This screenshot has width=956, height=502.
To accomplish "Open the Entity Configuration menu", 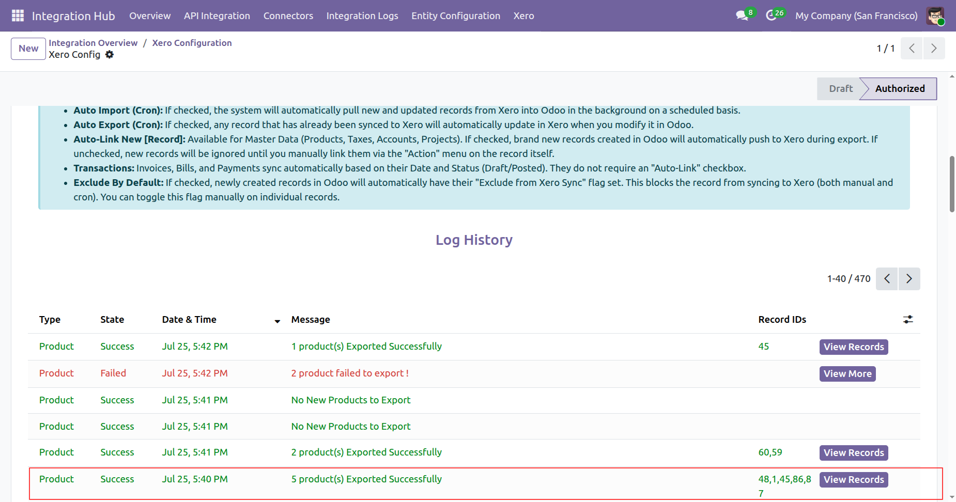I will point(456,15).
